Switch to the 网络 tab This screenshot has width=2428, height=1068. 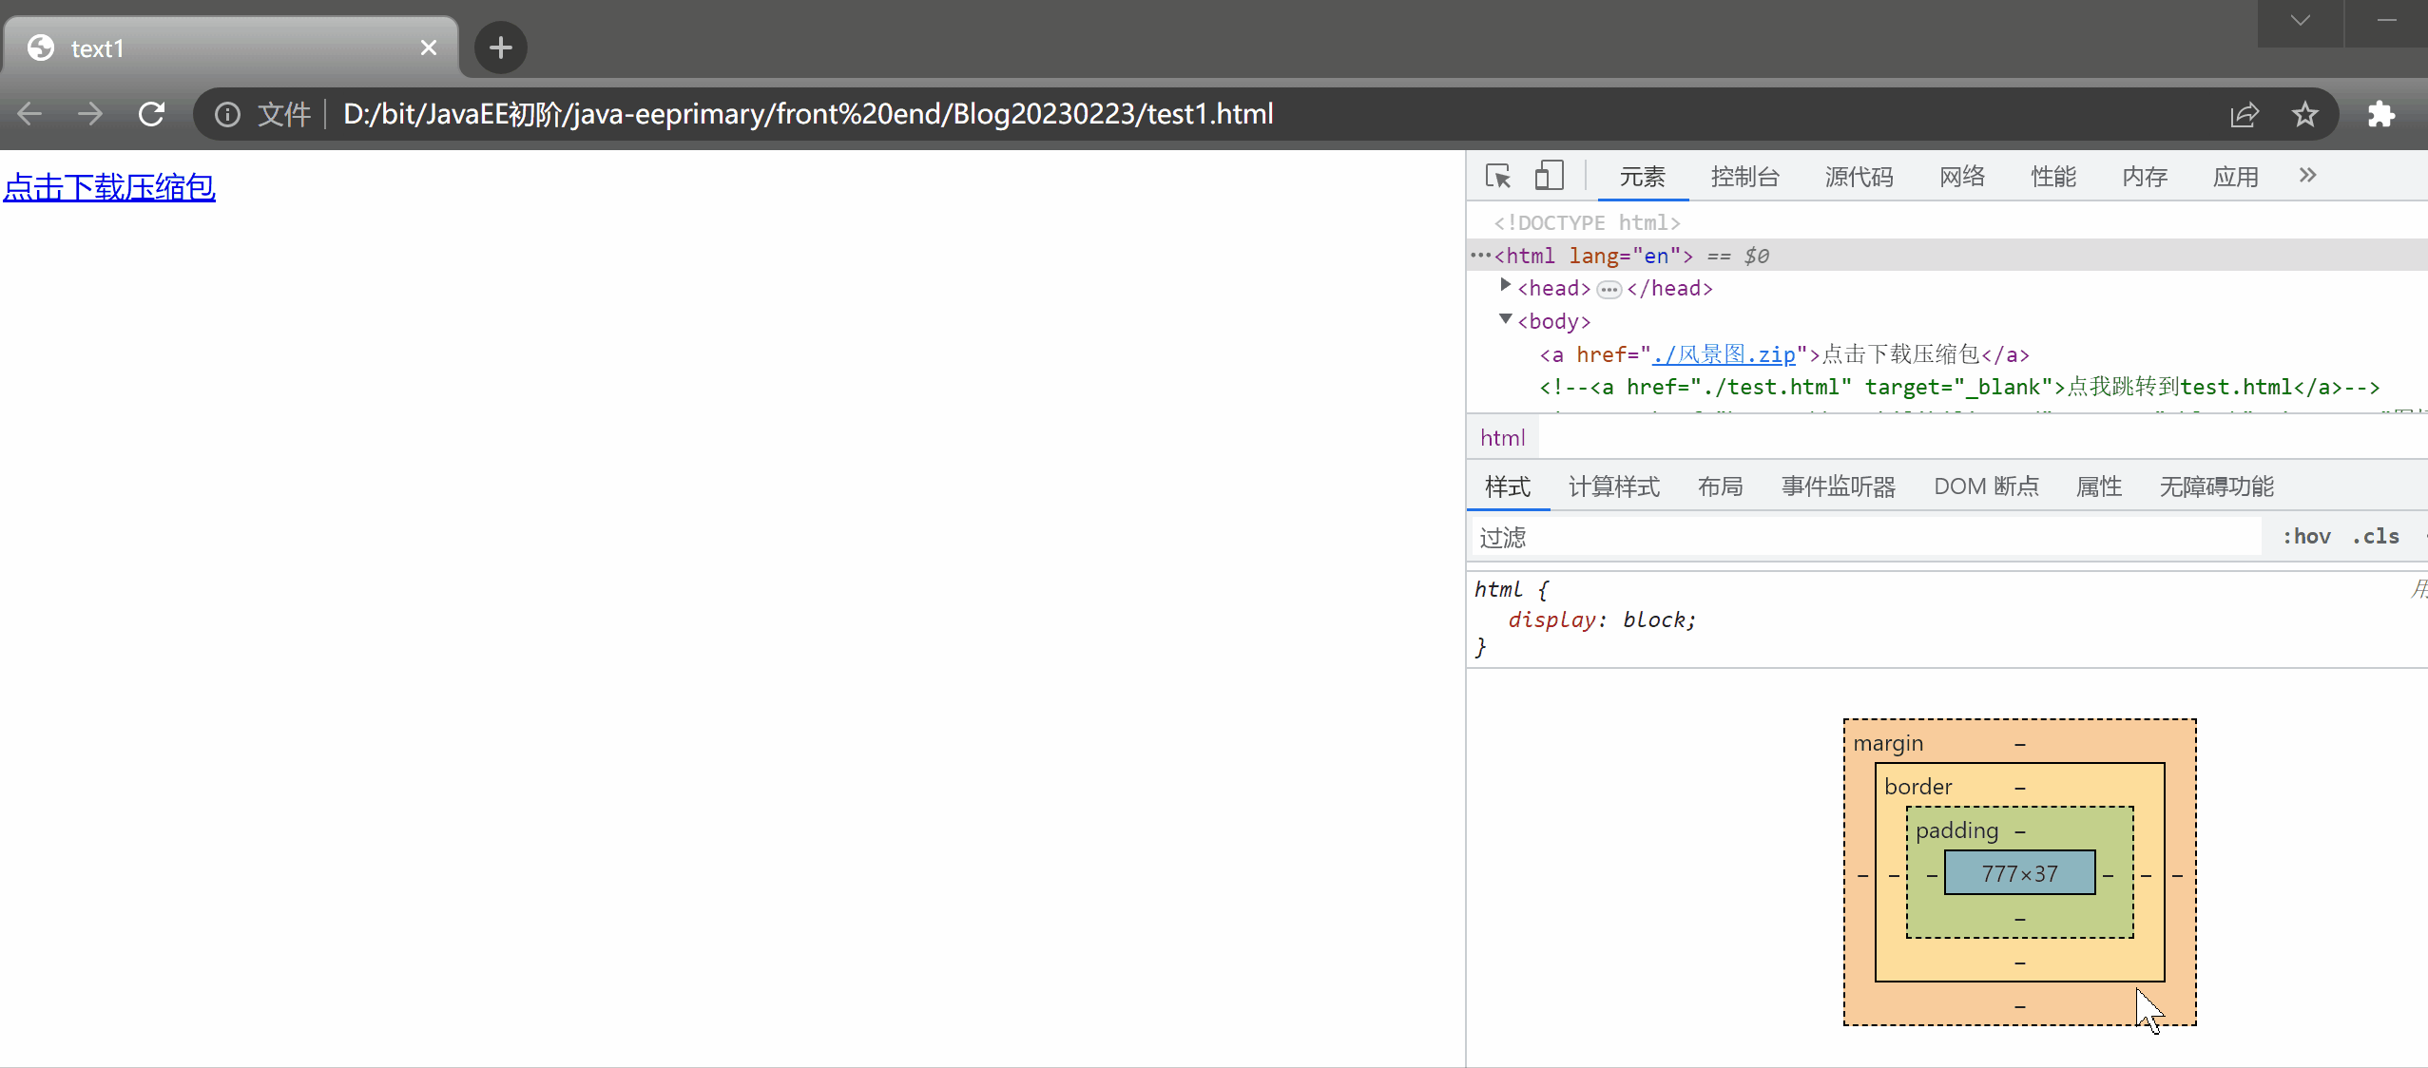point(1962,177)
